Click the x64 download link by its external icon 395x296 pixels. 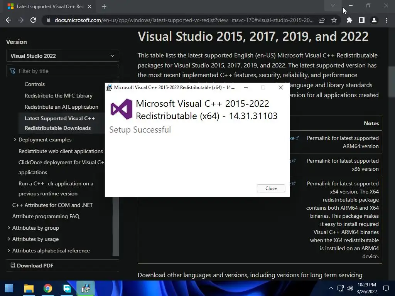(294, 183)
